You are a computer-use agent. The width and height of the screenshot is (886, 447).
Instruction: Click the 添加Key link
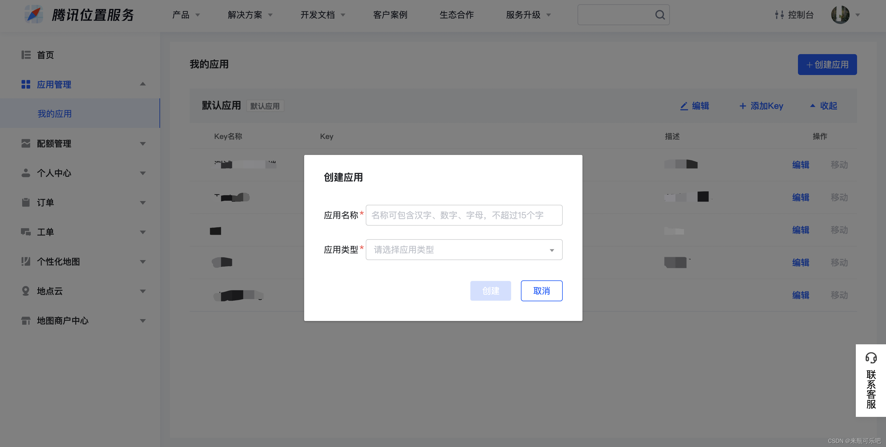point(761,106)
